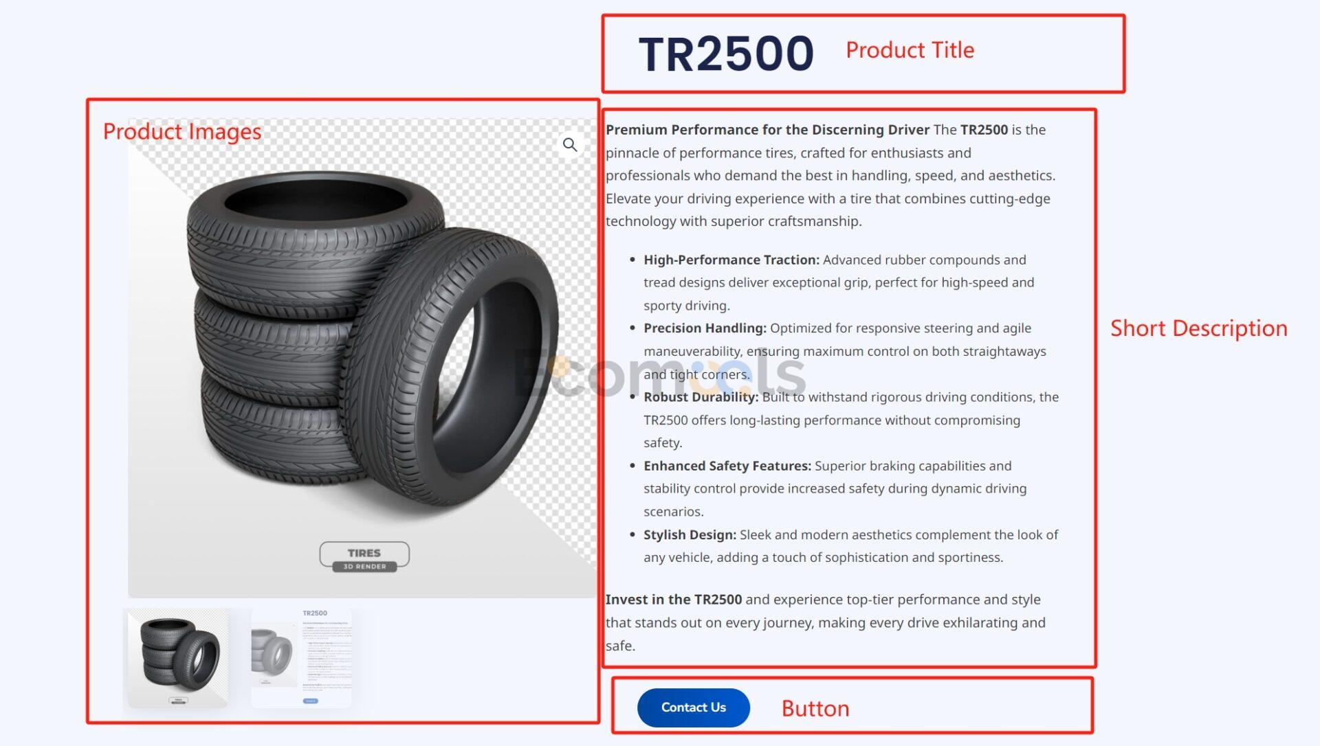Click the Stylish Design bullet heading
The width and height of the screenshot is (1320, 746).
[x=690, y=534]
